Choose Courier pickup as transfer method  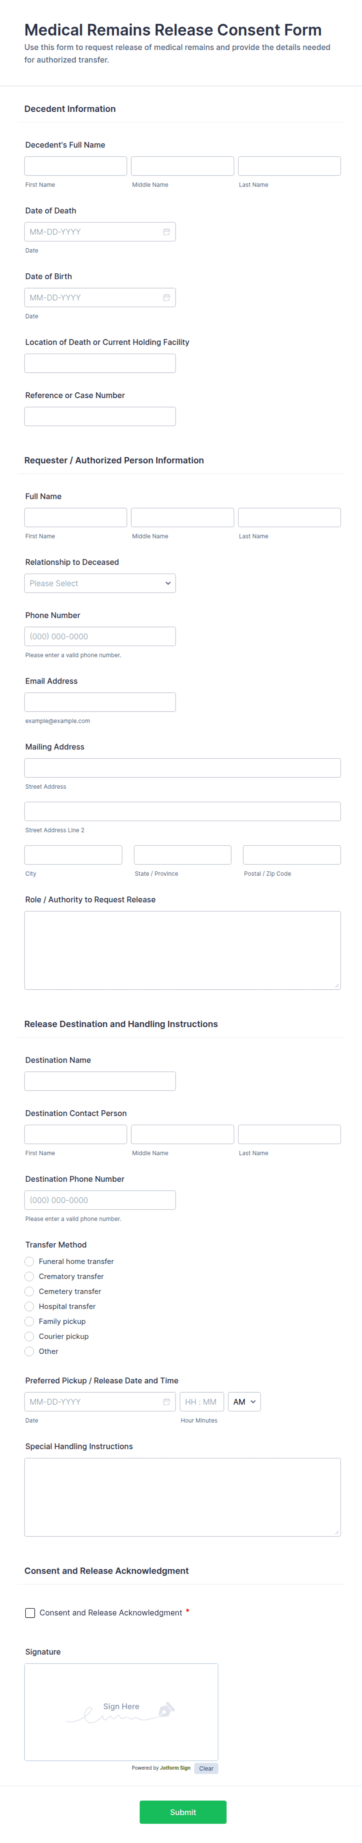(29, 1336)
